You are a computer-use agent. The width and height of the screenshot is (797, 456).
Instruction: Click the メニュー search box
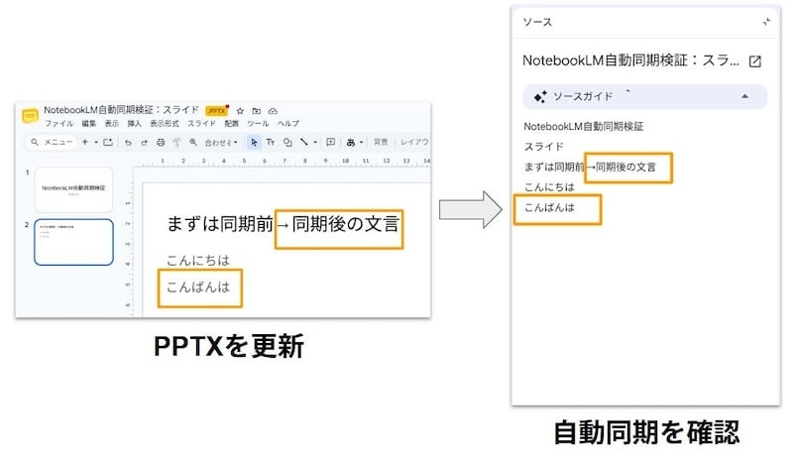52,143
